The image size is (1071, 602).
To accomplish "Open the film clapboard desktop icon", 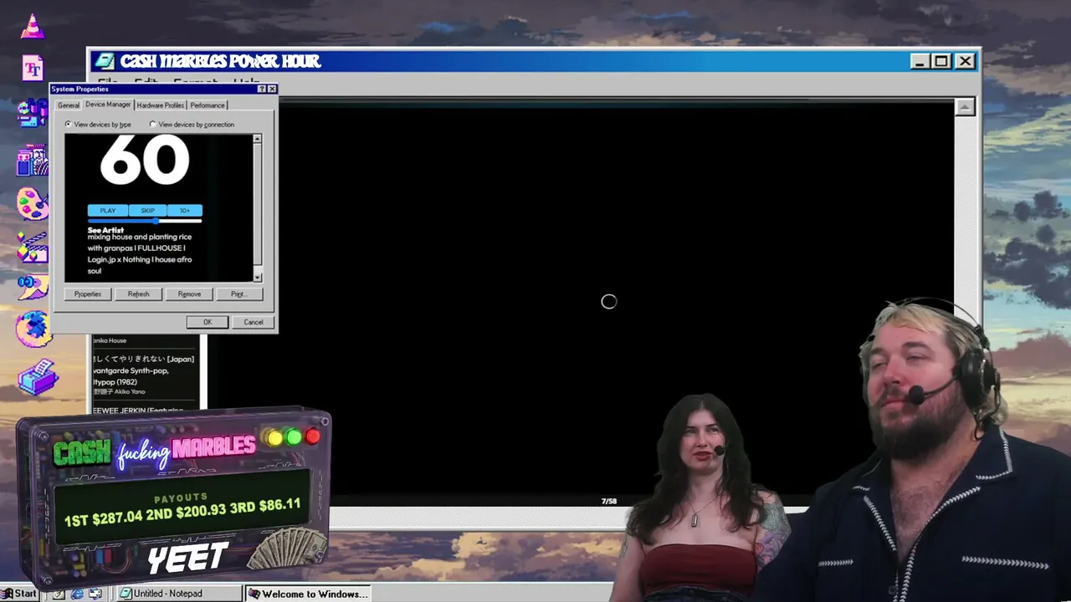I will (x=33, y=247).
